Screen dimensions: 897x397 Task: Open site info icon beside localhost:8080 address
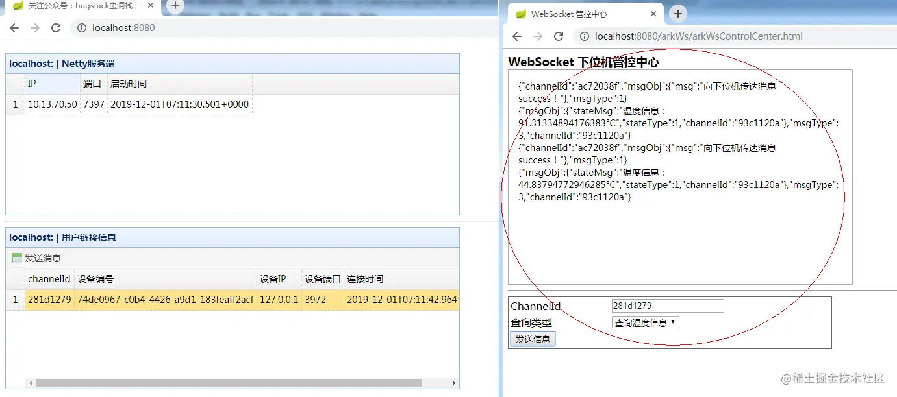82,28
